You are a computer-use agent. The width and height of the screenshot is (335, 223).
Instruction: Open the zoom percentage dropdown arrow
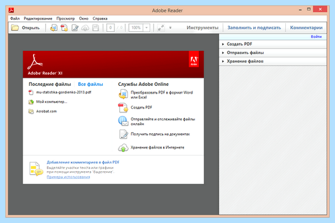[x=146, y=28]
